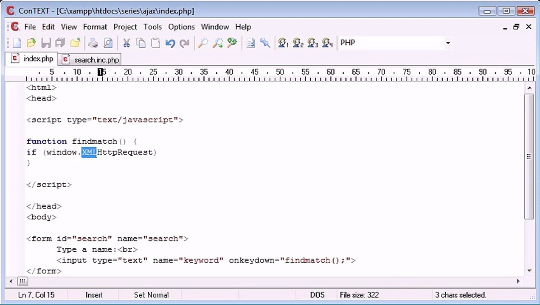Close document with menu bar X

[x=529, y=27]
